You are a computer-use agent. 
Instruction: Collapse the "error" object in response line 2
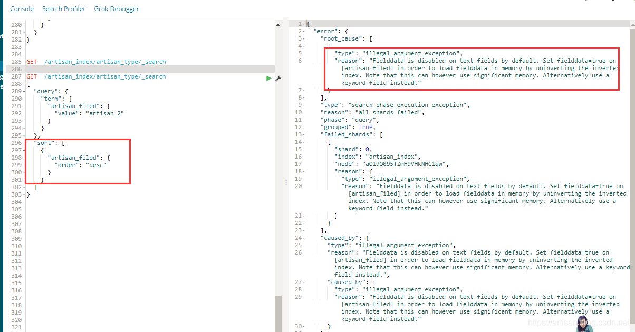(304, 31)
